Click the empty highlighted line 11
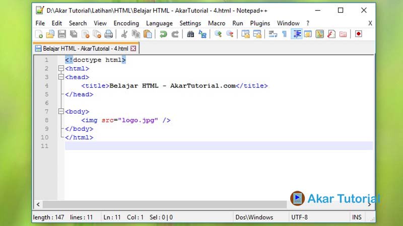The image size is (403, 226). 219,146
